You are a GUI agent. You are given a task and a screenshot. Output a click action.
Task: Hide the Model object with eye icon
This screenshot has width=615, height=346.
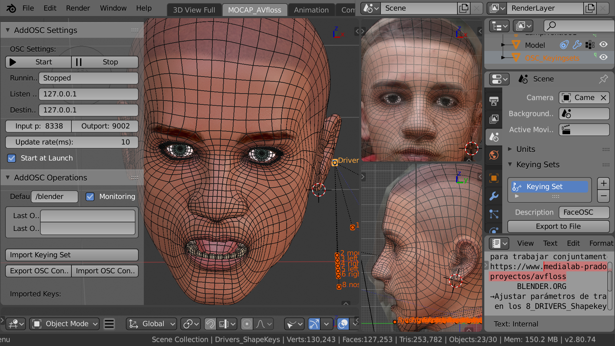pos(603,45)
